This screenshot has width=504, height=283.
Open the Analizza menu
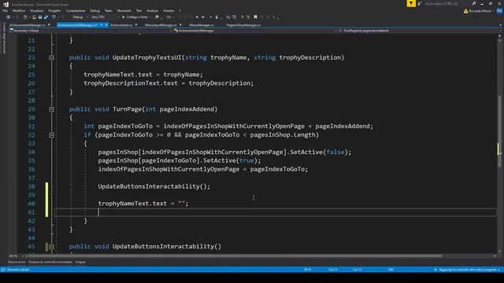click(x=152, y=10)
